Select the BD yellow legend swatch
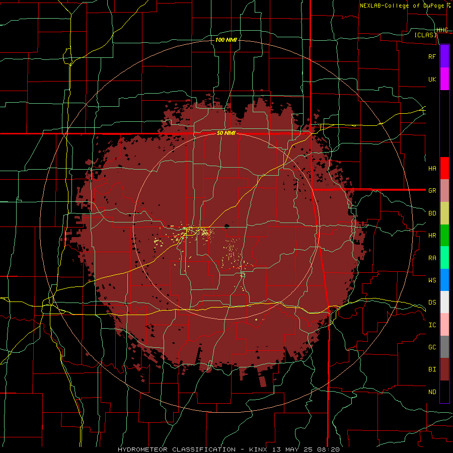The image size is (453, 453). pyautogui.click(x=444, y=213)
